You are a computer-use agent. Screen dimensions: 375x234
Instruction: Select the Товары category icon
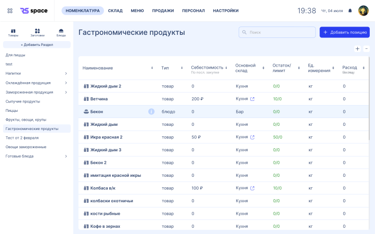pyautogui.click(x=13, y=32)
